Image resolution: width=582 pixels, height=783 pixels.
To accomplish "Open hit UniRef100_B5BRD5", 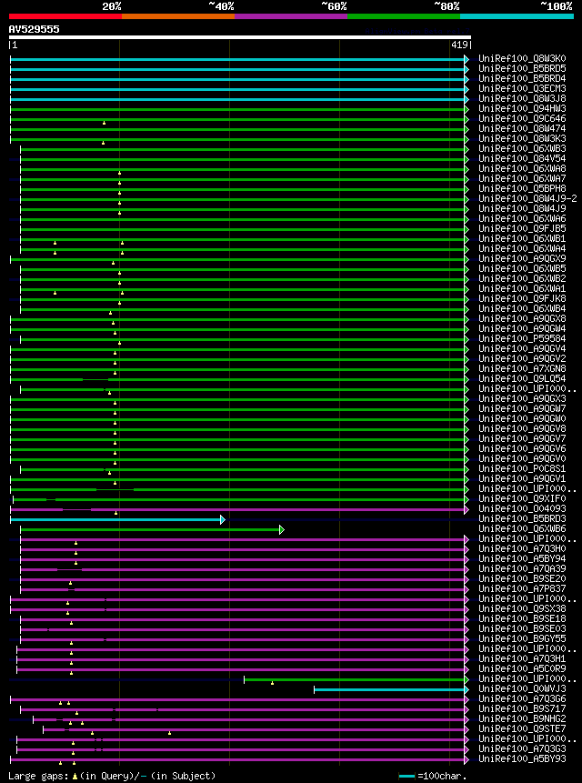I will coord(522,69).
